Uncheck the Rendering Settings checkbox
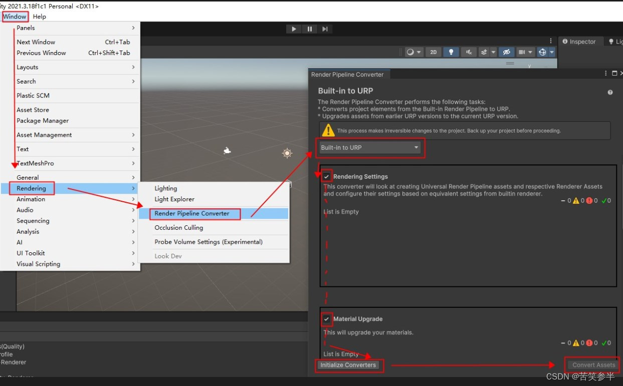Viewport: 623px width, 386px height. tap(327, 176)
